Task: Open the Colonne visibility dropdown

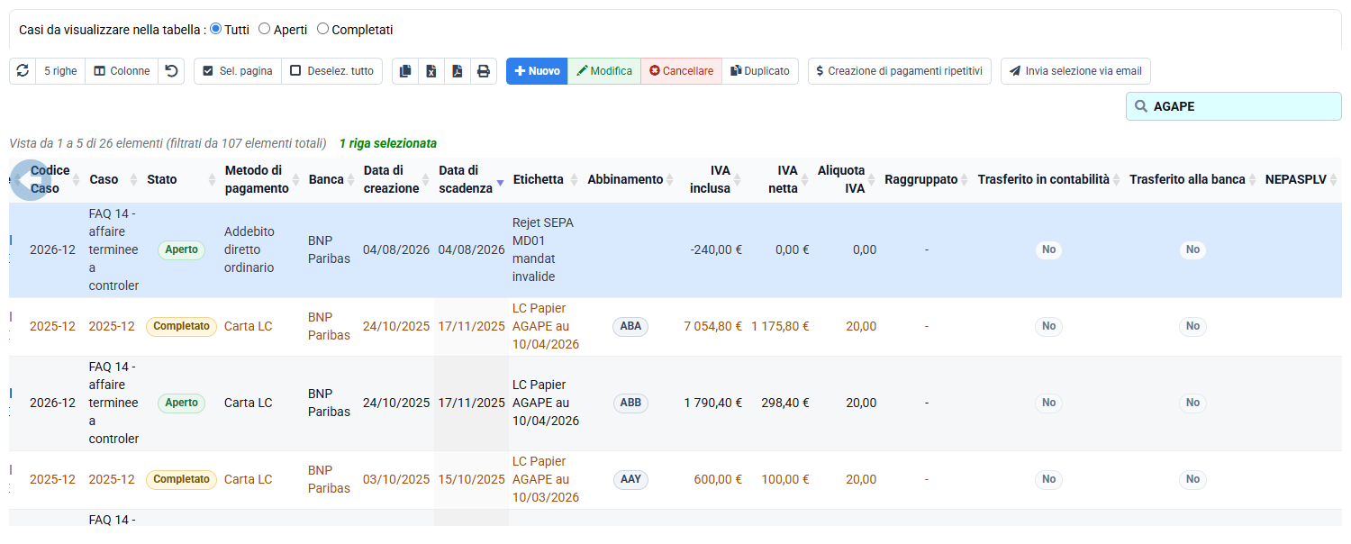Action: (122, 71)
